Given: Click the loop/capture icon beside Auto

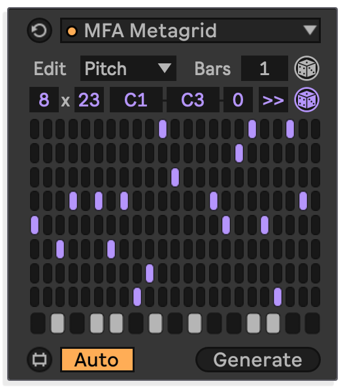Looking at the screenshot, I should (x=40, y=359).
